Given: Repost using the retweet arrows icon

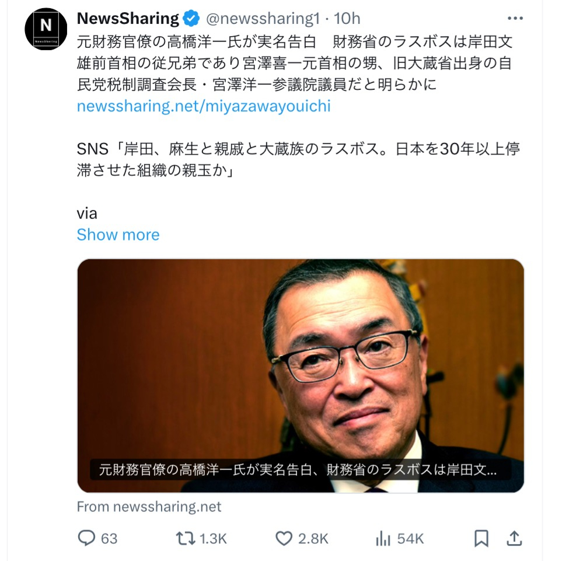Looking at the screenshot, I should click(186, 538).
